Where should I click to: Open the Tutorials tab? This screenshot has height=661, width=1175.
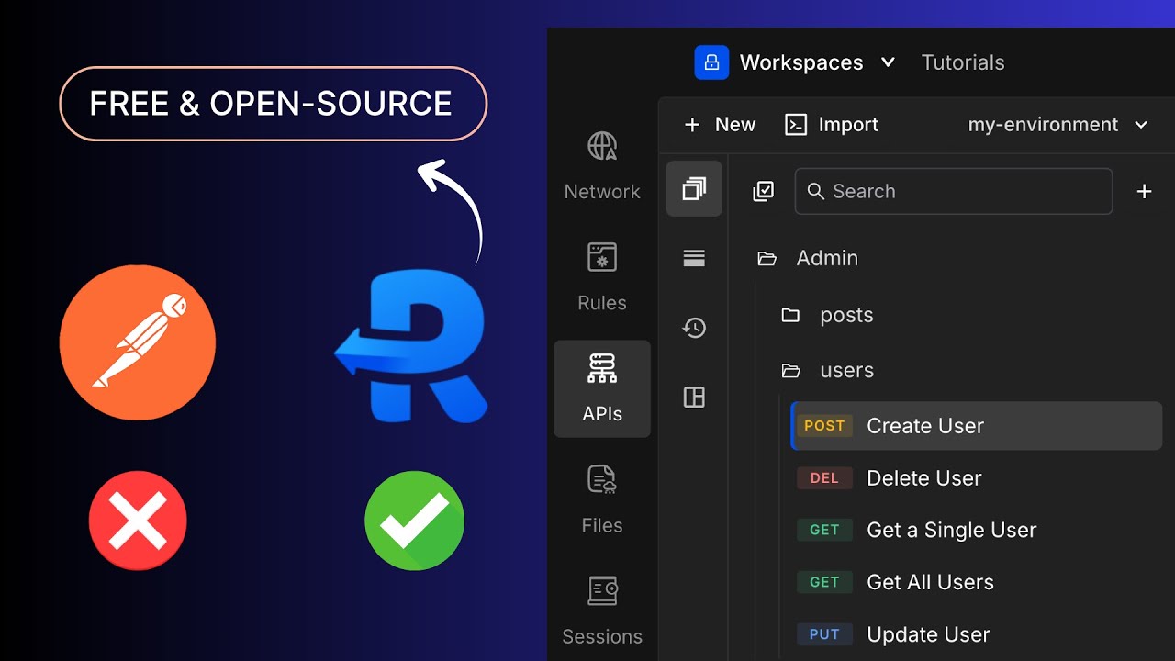(962, 62)
